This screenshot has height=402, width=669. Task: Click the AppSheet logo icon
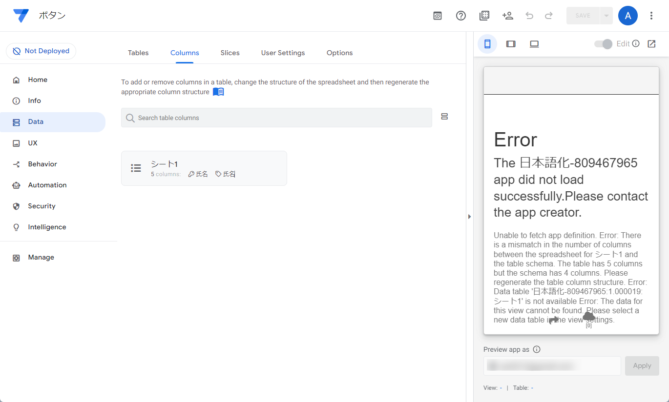pyautogui.click(x=21, y=16)
